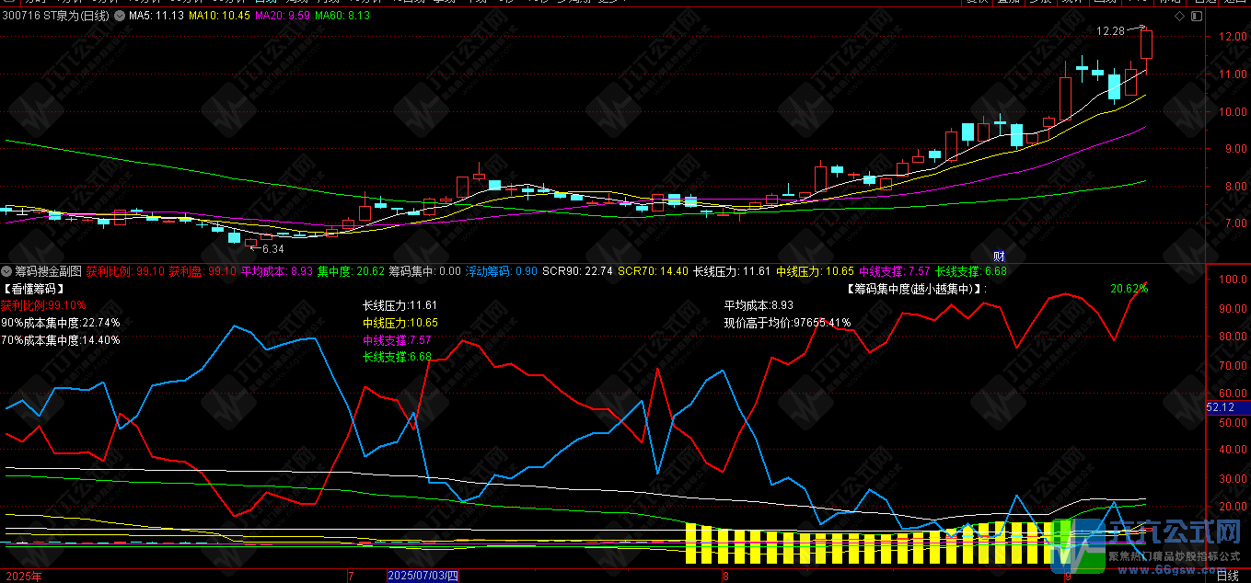Click the diamond marker icon at chart top-right

(x=1180, y=16)
